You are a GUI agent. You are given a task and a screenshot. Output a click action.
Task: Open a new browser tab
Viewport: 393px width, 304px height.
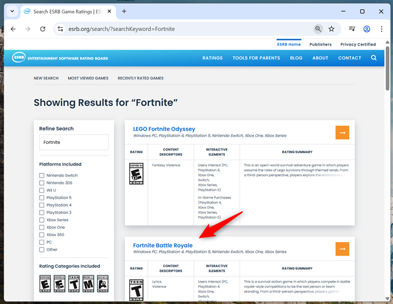pos(124,12)
